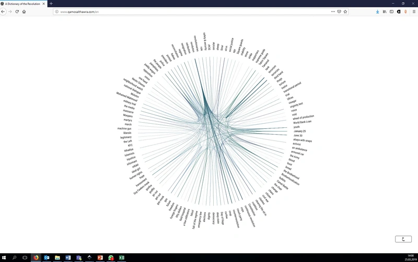Image resolution: width=418 pixels, height=262 pixels.
Task: Bookmark this page with the star icon
Action: click(x=345, y=11)
